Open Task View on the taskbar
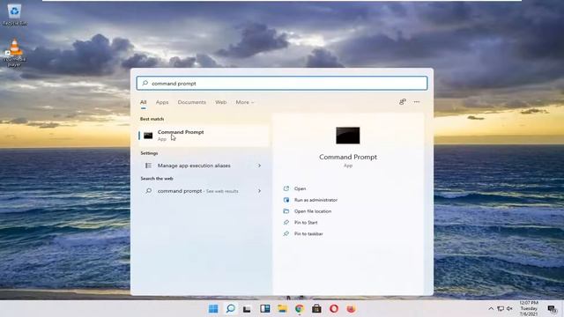 [x=247, y=309]
